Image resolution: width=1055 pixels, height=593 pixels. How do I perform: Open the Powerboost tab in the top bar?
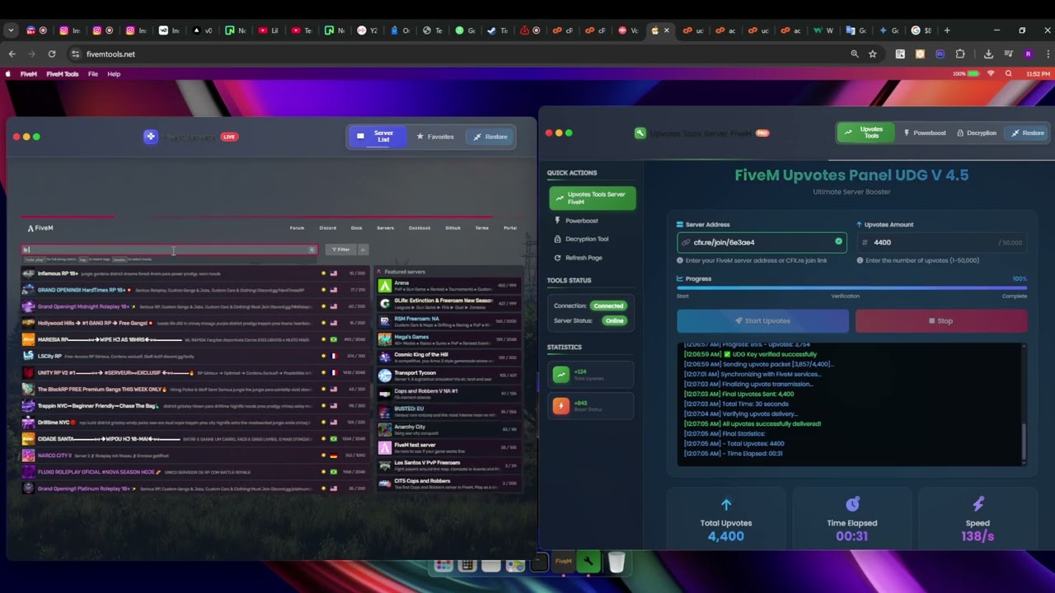click(924, 133)
